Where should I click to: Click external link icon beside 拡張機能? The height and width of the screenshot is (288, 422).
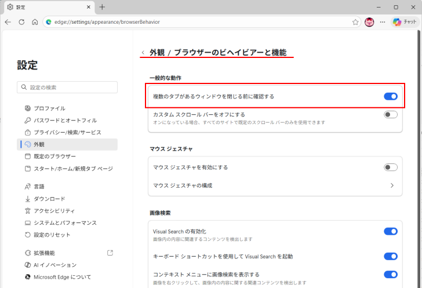(x=110, y=253)
